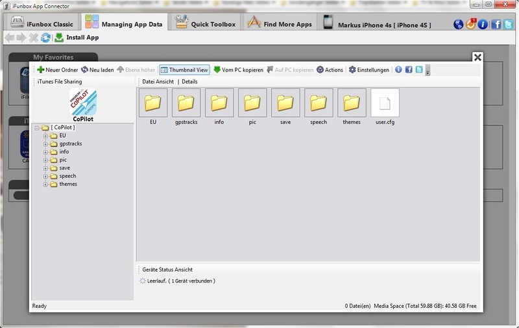Collapse the [ CoPilot ] root node

(37, 128)
